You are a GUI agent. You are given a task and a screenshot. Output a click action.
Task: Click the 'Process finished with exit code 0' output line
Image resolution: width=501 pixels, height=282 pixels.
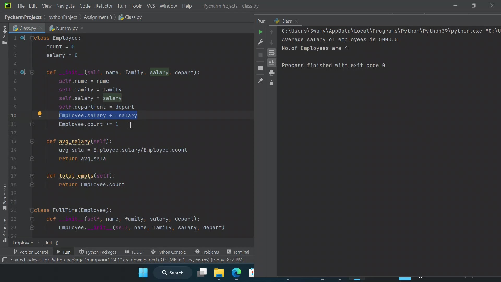point(333,66)
